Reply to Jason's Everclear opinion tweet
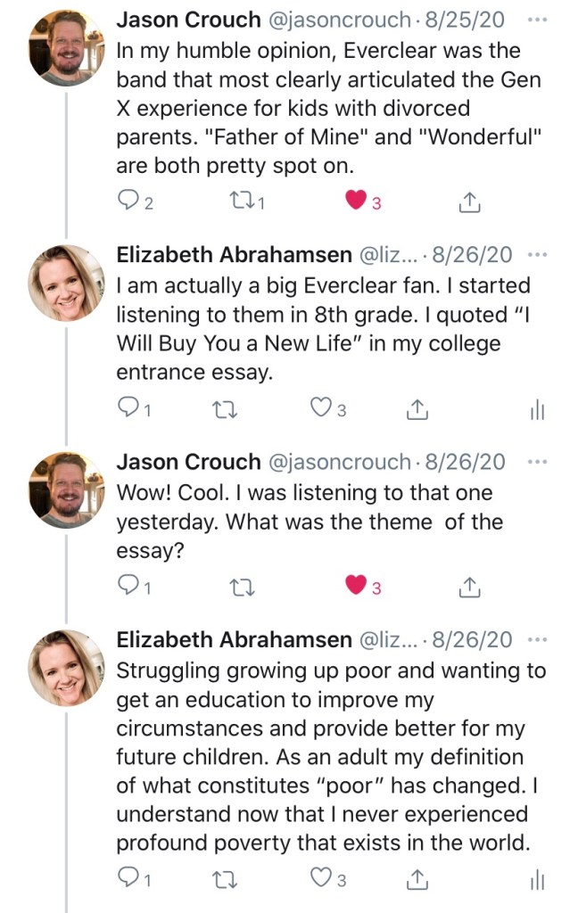578x913 pixels. [x=128, y=202]
